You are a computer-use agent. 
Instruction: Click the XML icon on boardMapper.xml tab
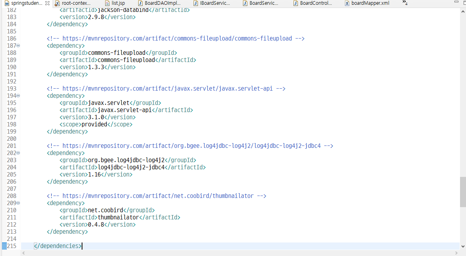347,4
